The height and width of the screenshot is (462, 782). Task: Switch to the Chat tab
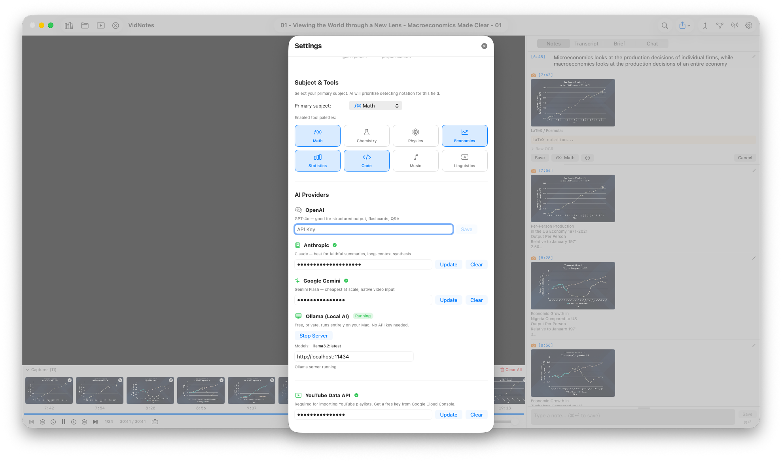652,43
